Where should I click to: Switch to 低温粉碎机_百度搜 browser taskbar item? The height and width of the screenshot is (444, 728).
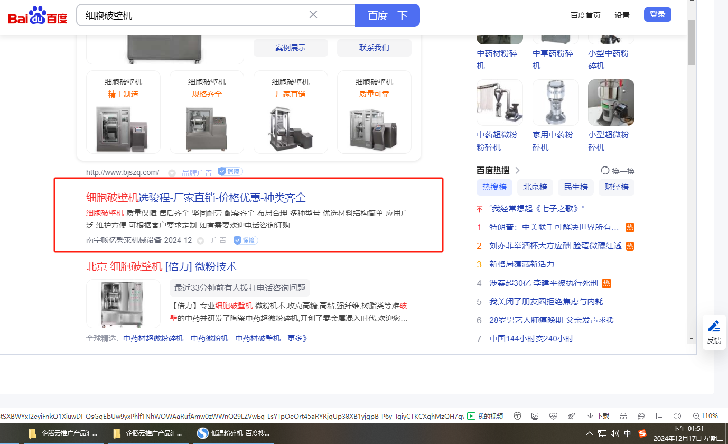[233, 433]
